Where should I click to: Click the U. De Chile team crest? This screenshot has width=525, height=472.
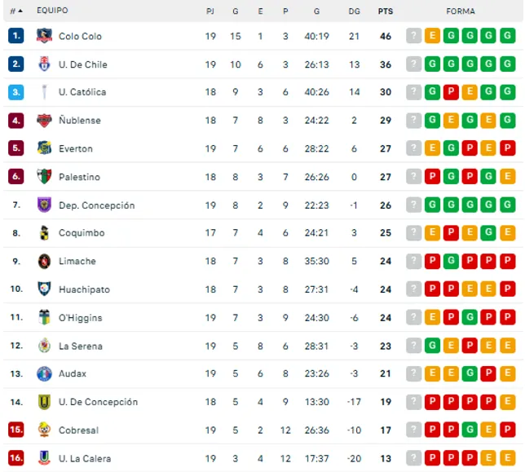click(44, 64)
